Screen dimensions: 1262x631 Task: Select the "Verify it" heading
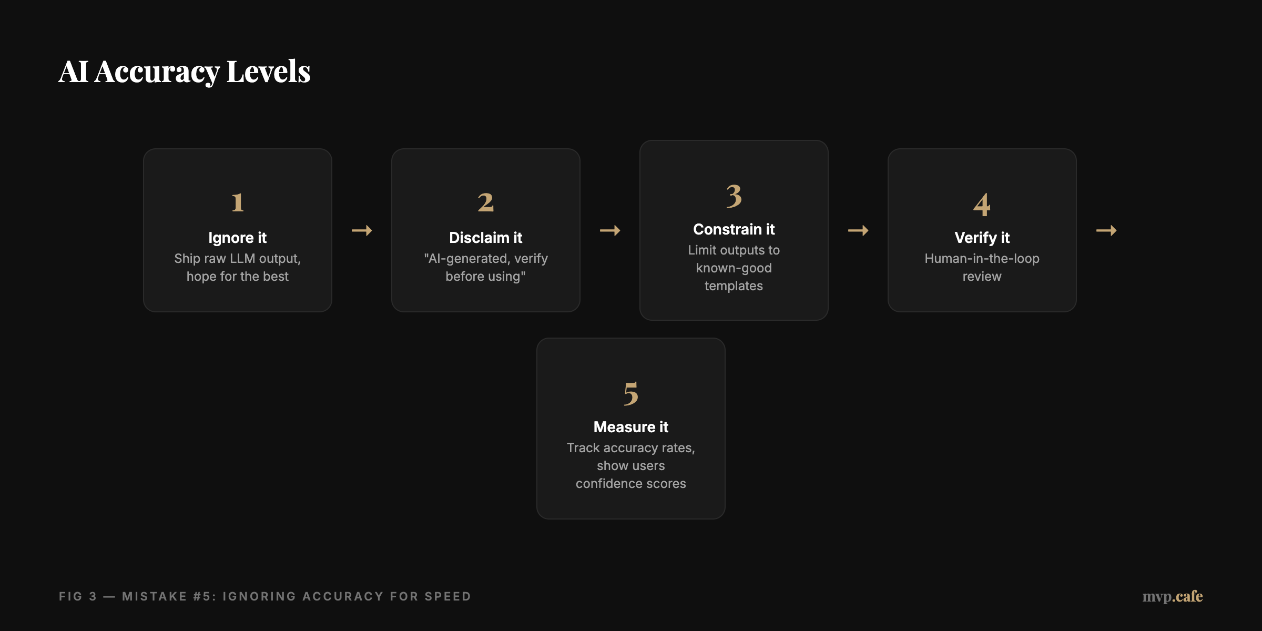982,238
